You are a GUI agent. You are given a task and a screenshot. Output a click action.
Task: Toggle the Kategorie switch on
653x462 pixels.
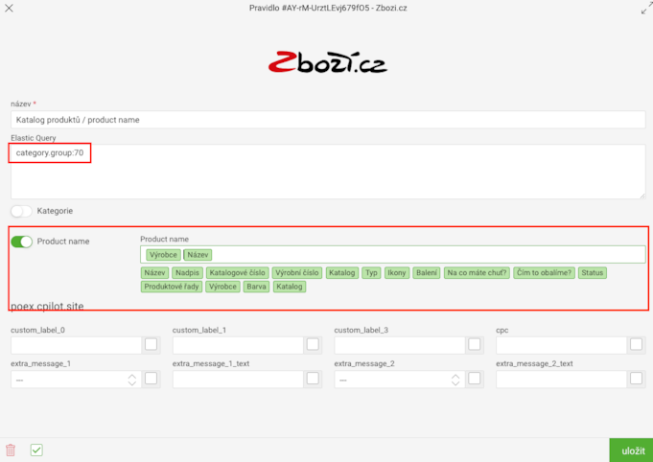pos(21,211)
